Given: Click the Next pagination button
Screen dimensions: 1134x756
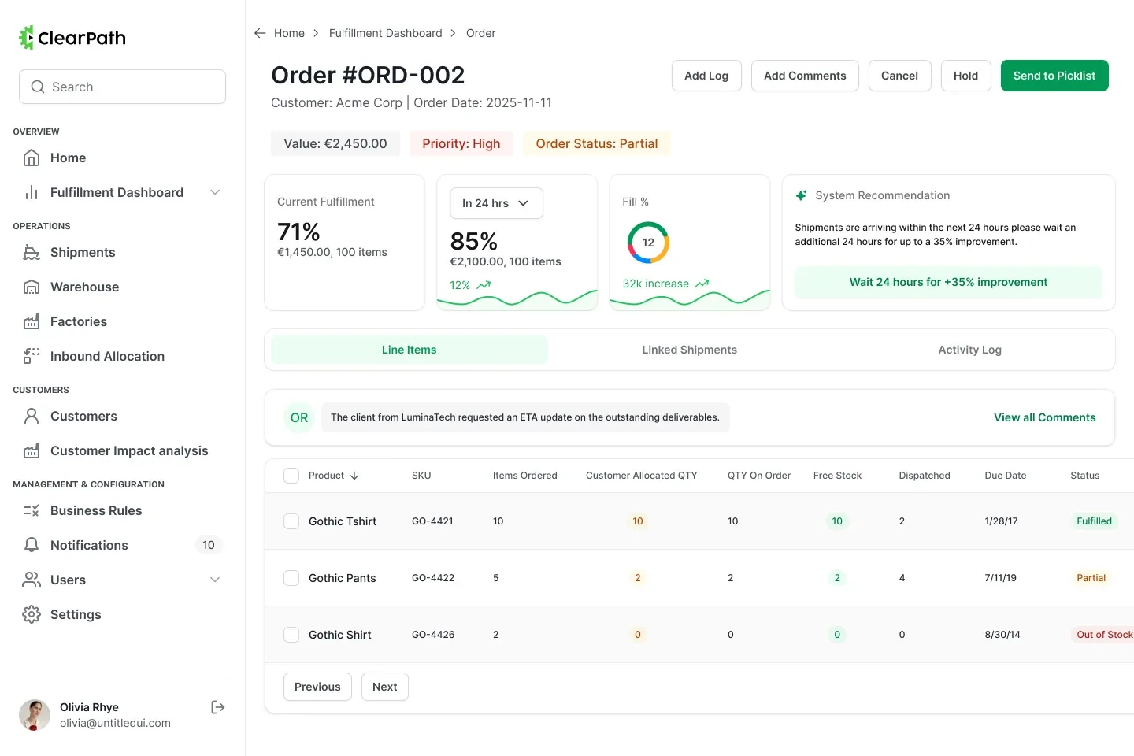Looking at the screenshot, I should click(384, 687).
